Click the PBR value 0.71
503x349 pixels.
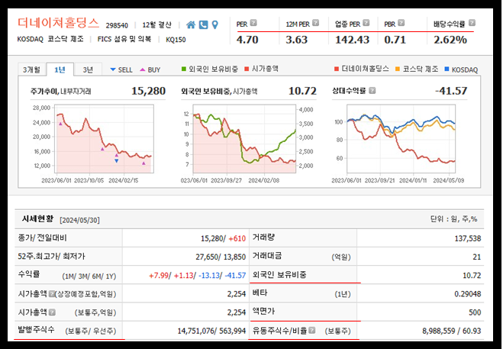click(395, 40)
